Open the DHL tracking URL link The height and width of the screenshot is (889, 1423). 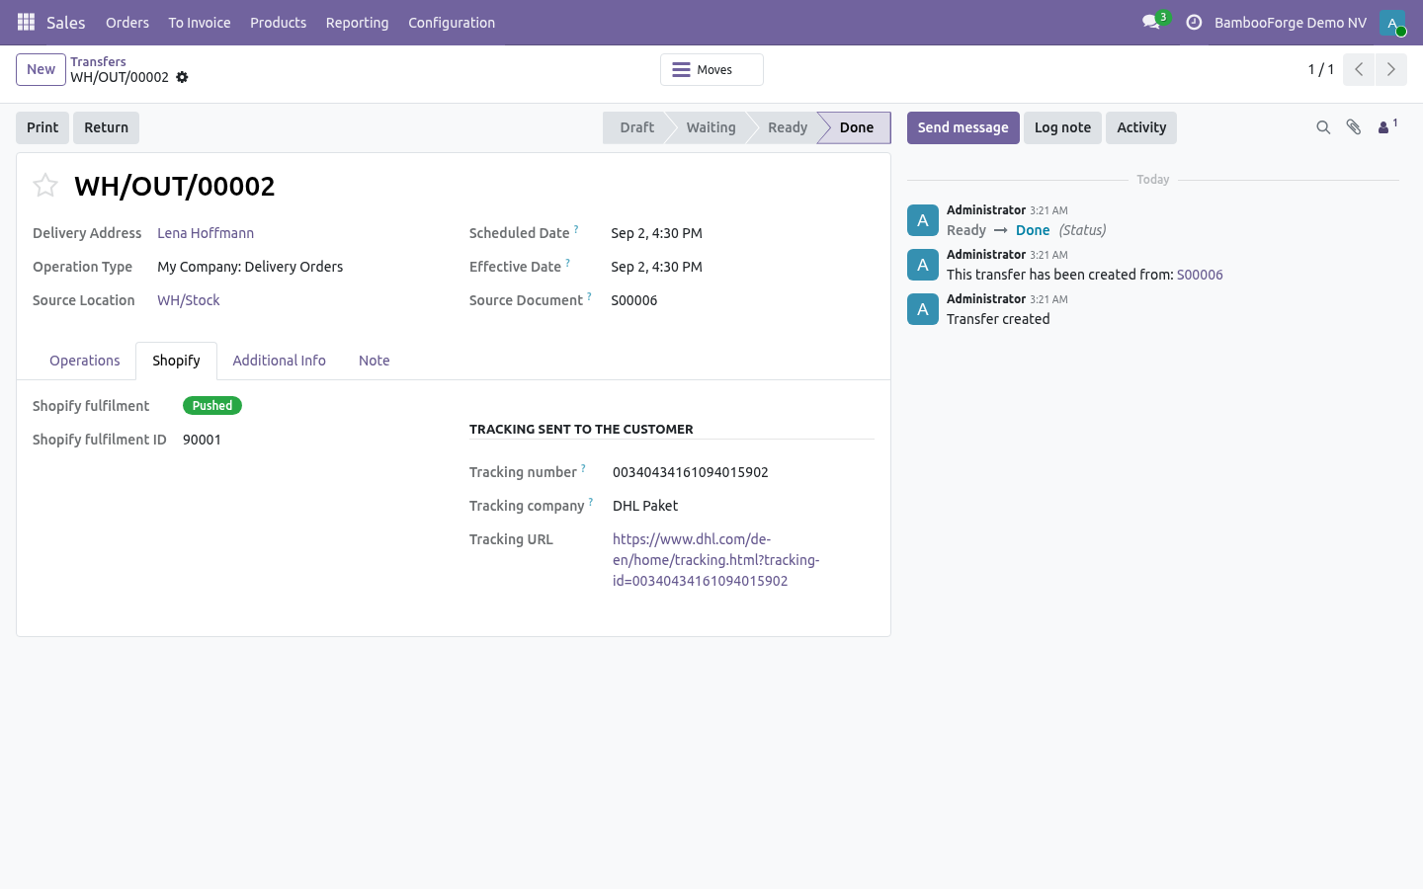[715, 560]
